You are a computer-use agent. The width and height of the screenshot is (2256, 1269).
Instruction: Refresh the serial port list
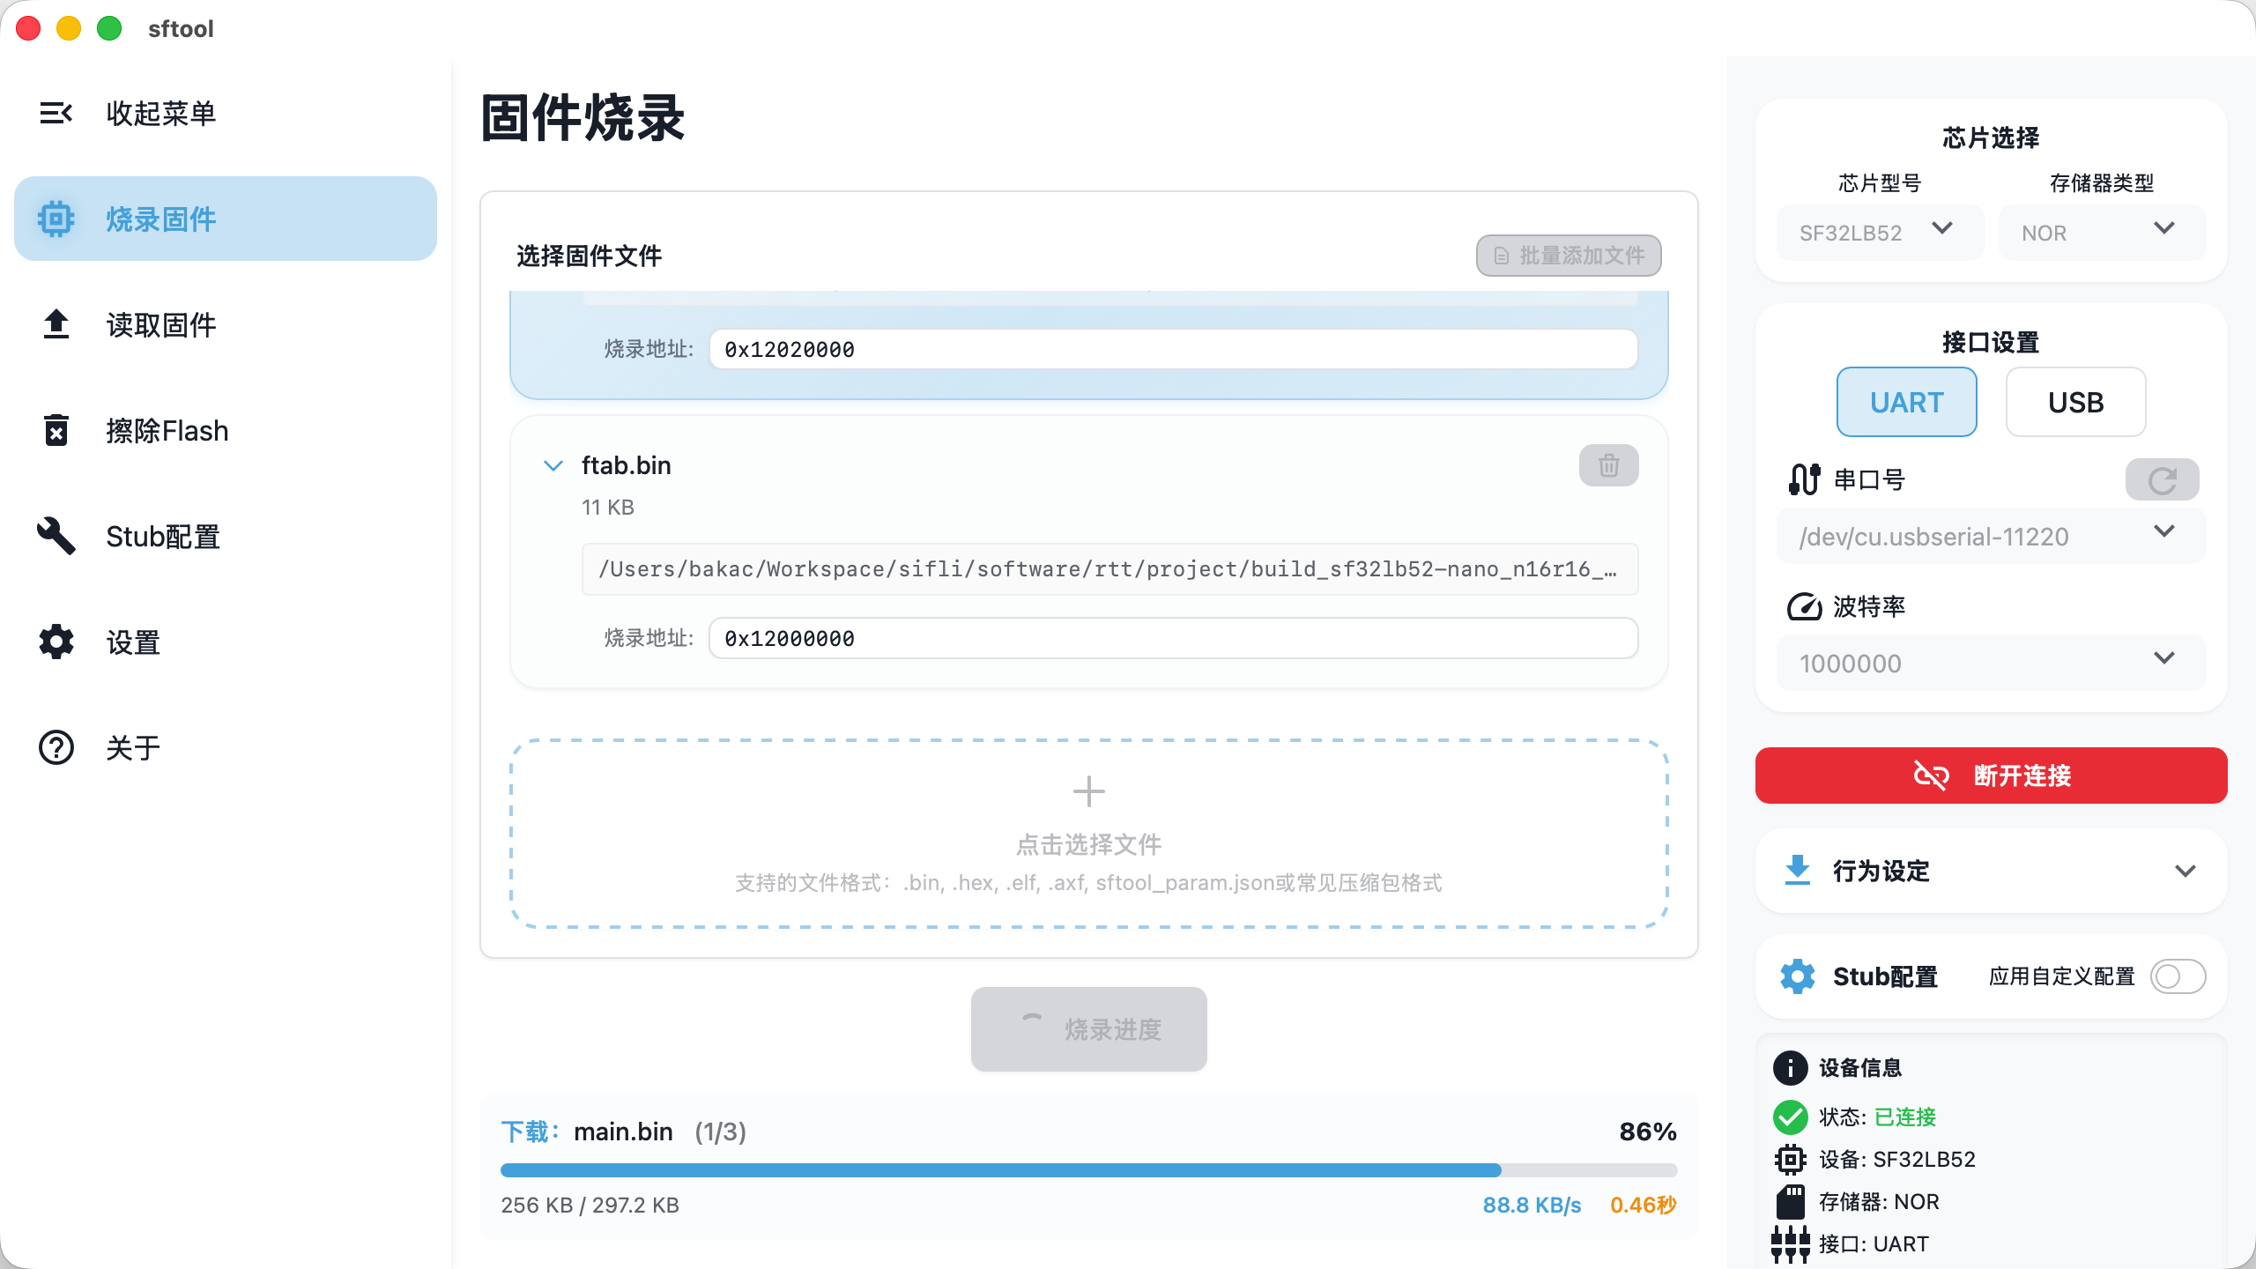click(2162, 480)
